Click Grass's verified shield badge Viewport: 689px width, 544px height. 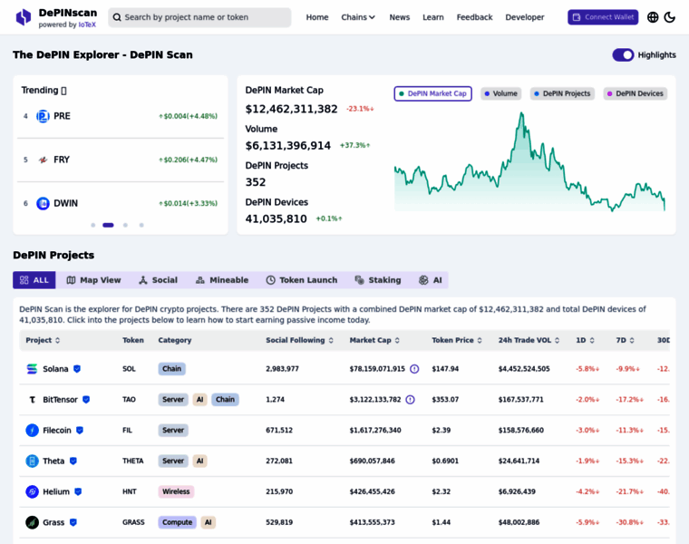click(x=73, y=522)
